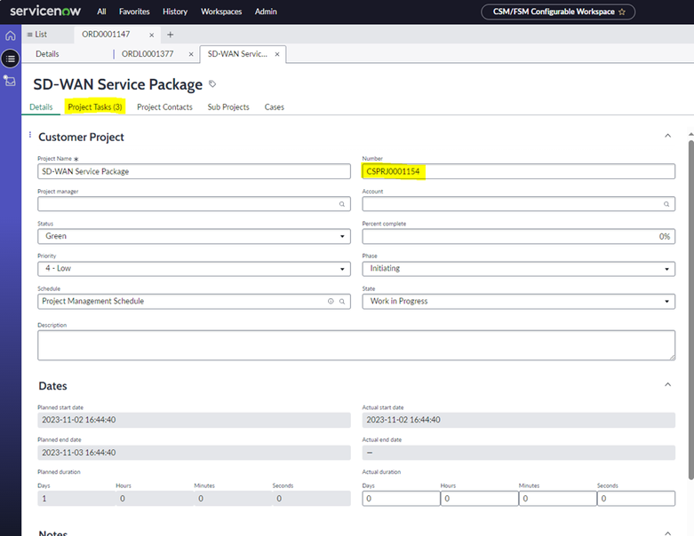The width and height of the screenshot is (694, 536).
Task: Switch to the Project Contacts tab
Action: [x=164, y=107]
